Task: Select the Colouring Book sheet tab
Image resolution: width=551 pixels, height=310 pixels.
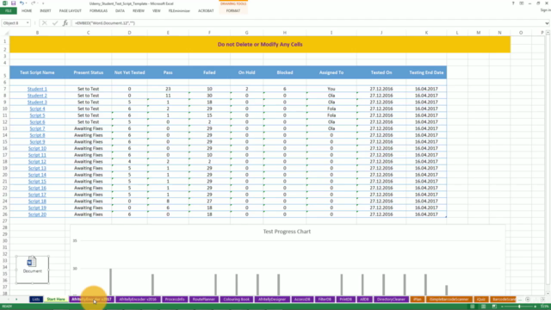Action: click(236, 299)
